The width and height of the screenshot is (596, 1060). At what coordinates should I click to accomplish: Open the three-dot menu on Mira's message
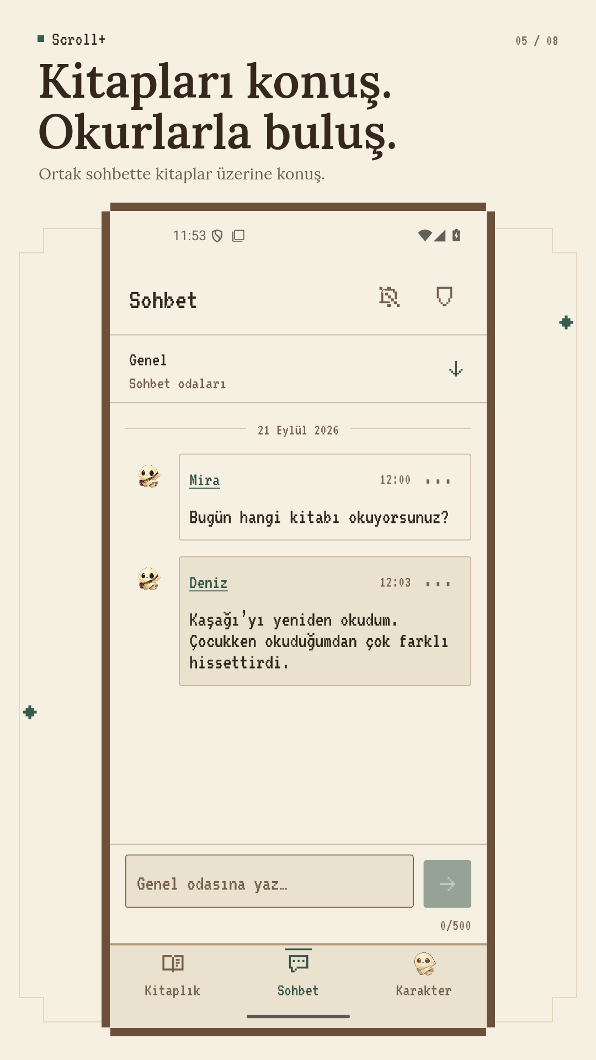pos(438,481)
